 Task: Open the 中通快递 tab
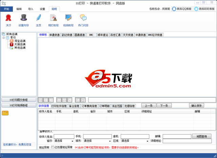tap(141, 35)
